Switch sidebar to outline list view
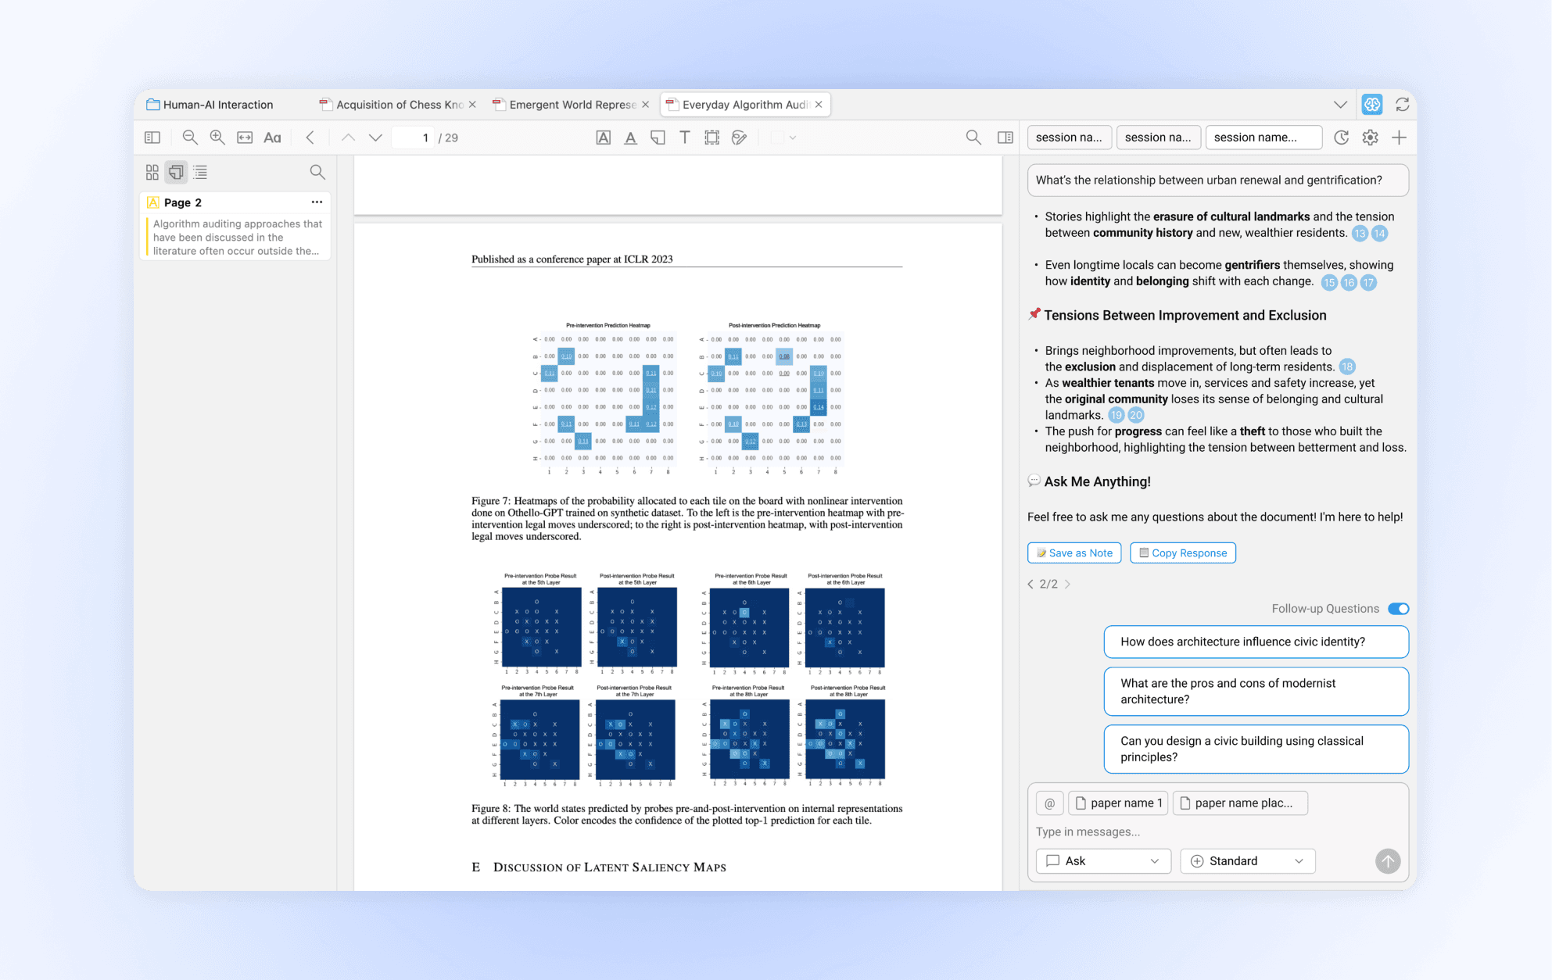The image size is (1552, 980). [x=200, y=172]
